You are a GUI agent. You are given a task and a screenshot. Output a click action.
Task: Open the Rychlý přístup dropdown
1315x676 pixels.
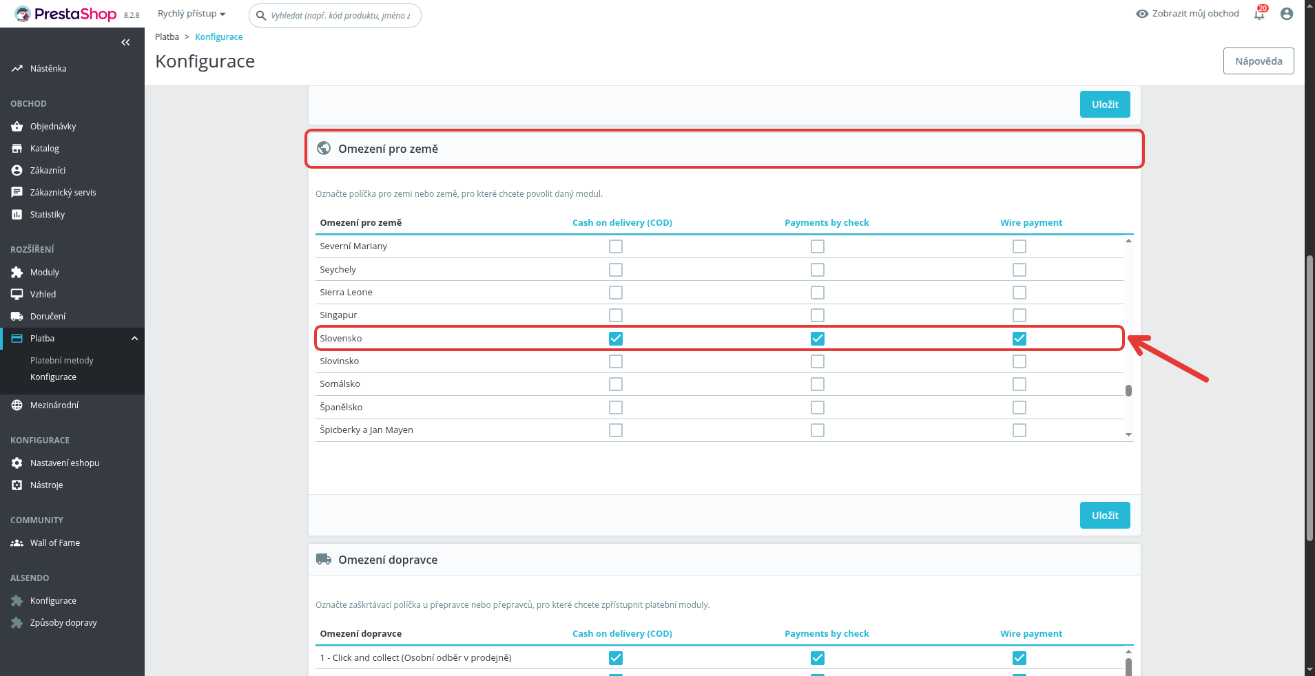tap(191, 14)
